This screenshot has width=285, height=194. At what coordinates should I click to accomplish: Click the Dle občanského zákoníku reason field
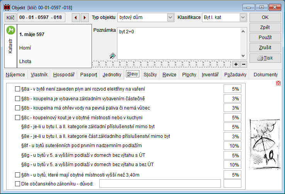click(x=160, y=184)
